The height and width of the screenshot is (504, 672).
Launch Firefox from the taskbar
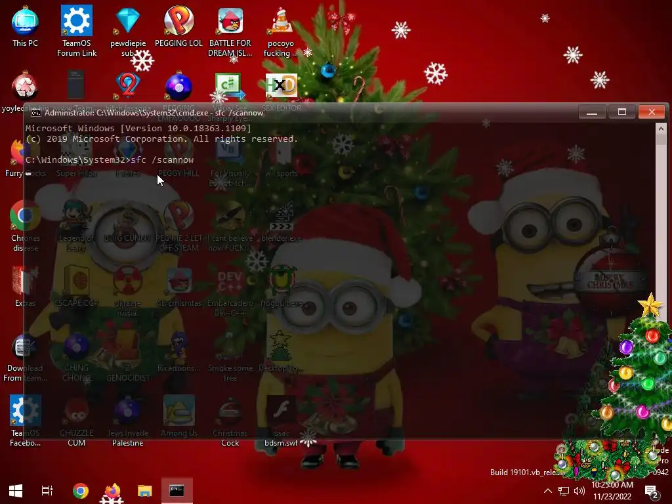[112, 490]
